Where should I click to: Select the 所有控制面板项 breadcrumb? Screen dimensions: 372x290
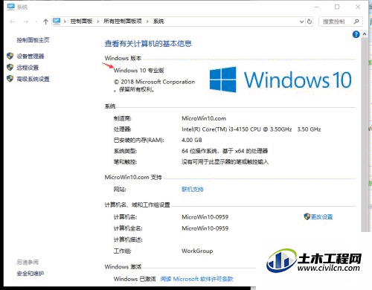pyautogui.click(x=123, y=22)
